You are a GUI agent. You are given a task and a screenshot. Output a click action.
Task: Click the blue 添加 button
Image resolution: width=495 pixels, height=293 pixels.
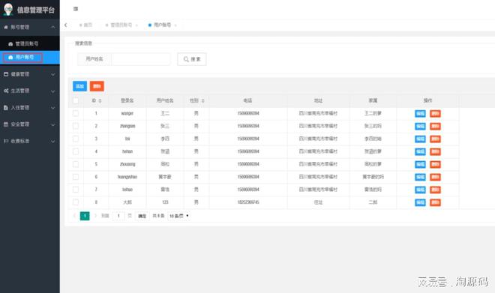(x=79, y=86)
